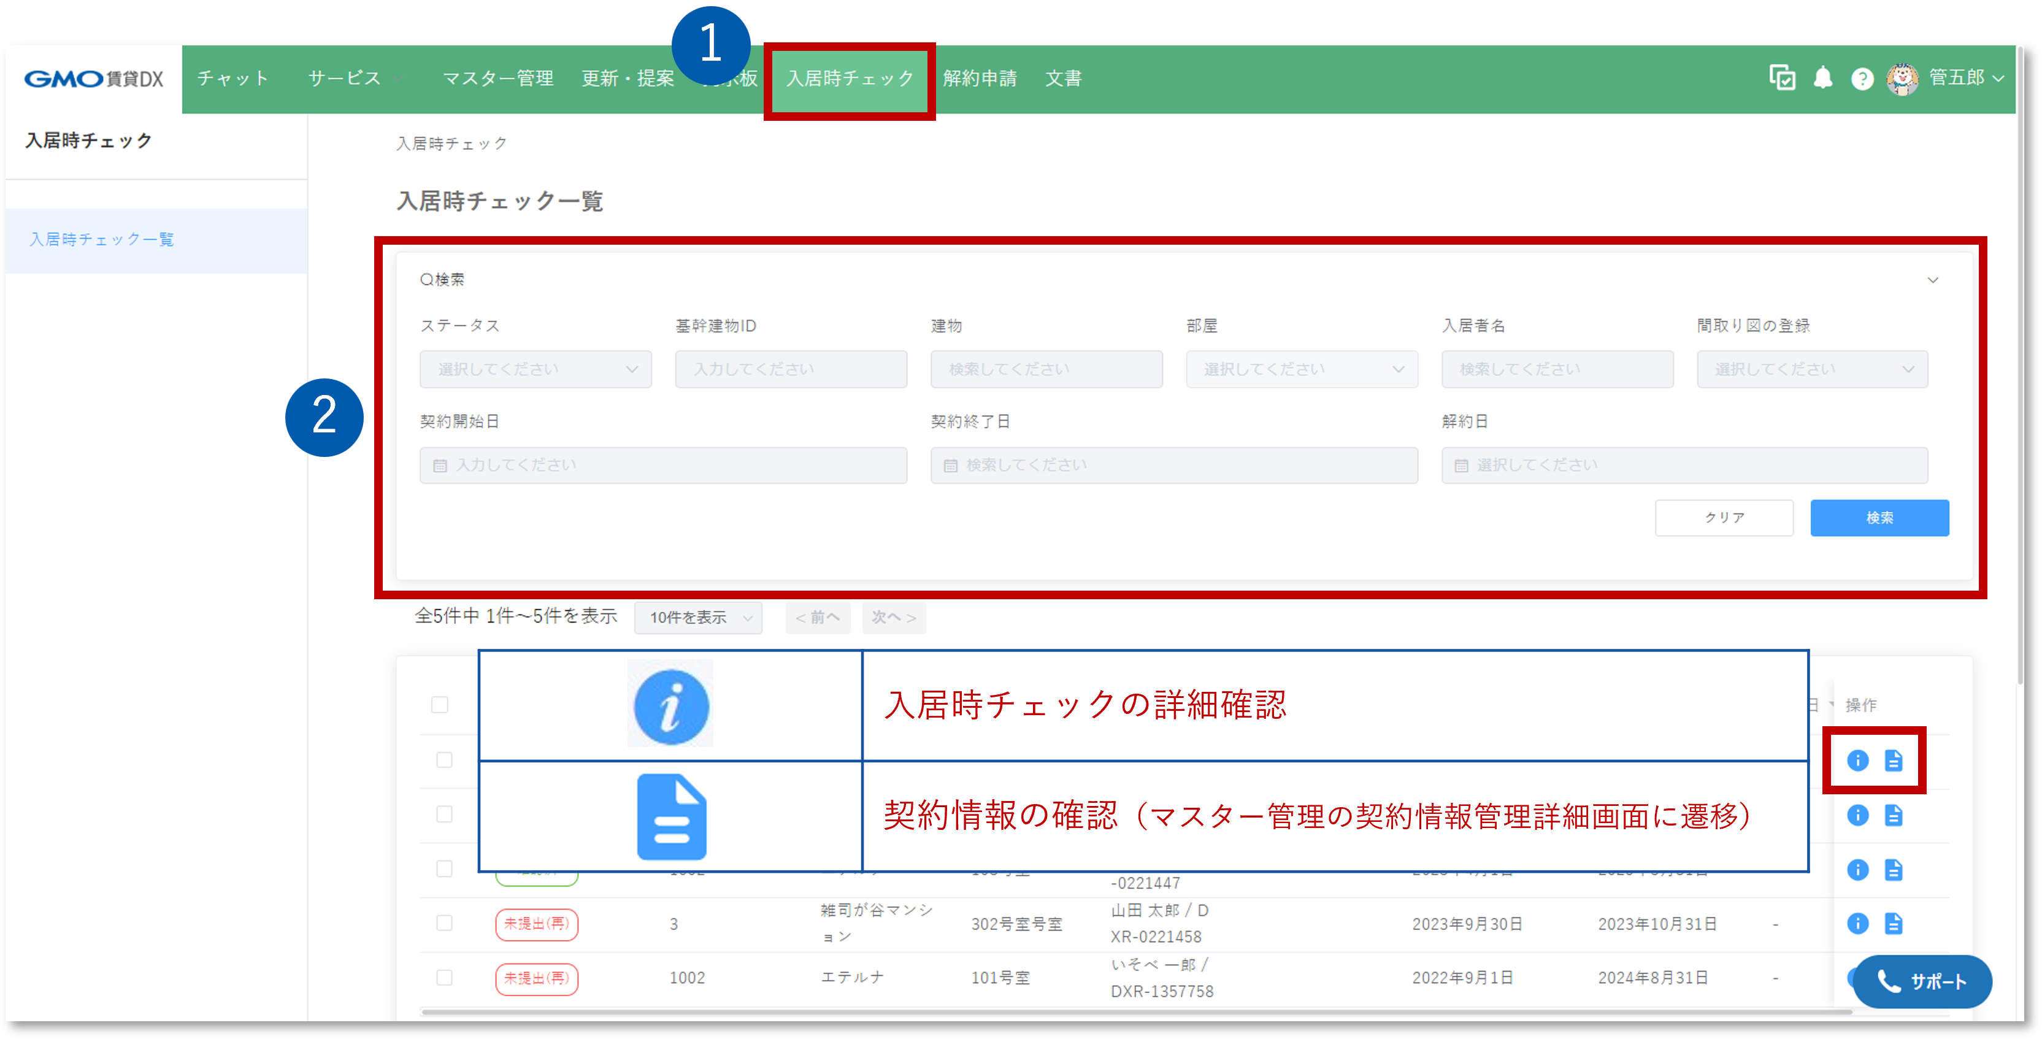Open contract info icon for 雑司が谷マンション row
The width and height of the screenshot is (2042, 1039).
click(1895, 923)
